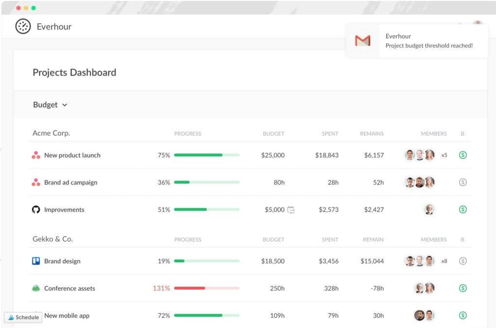The height and width of the screenshot is (328, 496).
Task: Open the Budget dropdown
Action: coord(50,105)
